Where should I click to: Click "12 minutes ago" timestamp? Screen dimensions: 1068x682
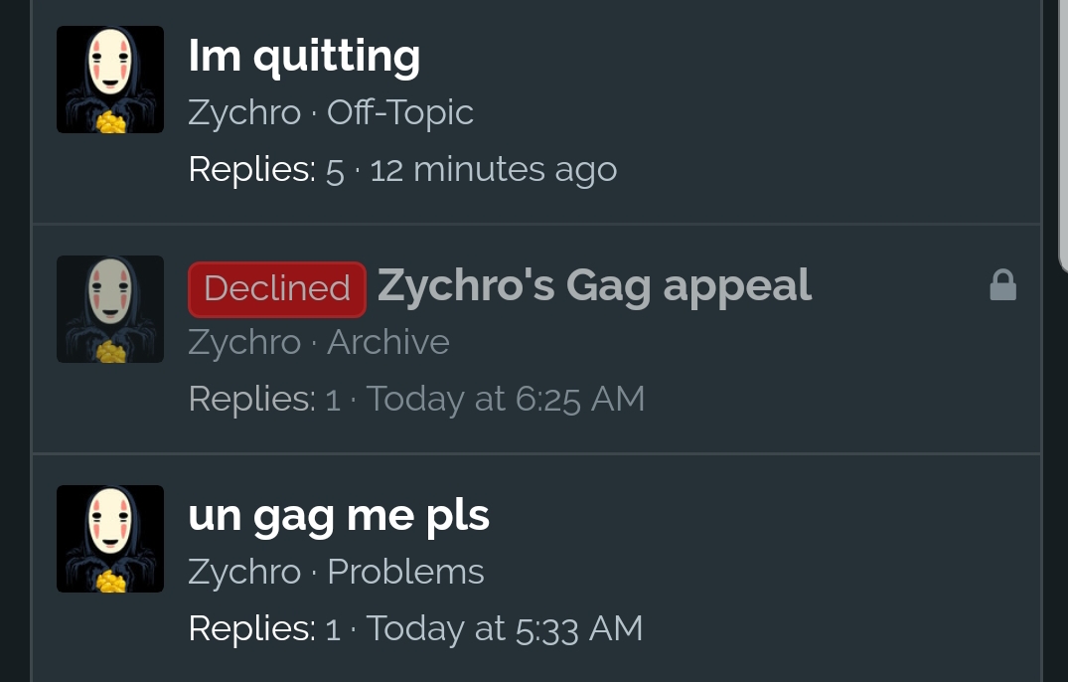coord(493,169)
